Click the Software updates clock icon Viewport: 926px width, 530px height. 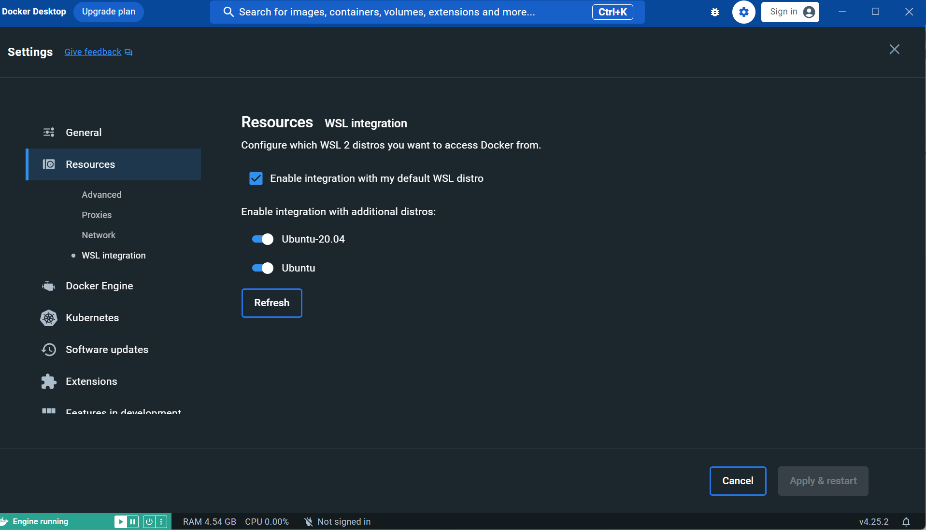(49, 350)
